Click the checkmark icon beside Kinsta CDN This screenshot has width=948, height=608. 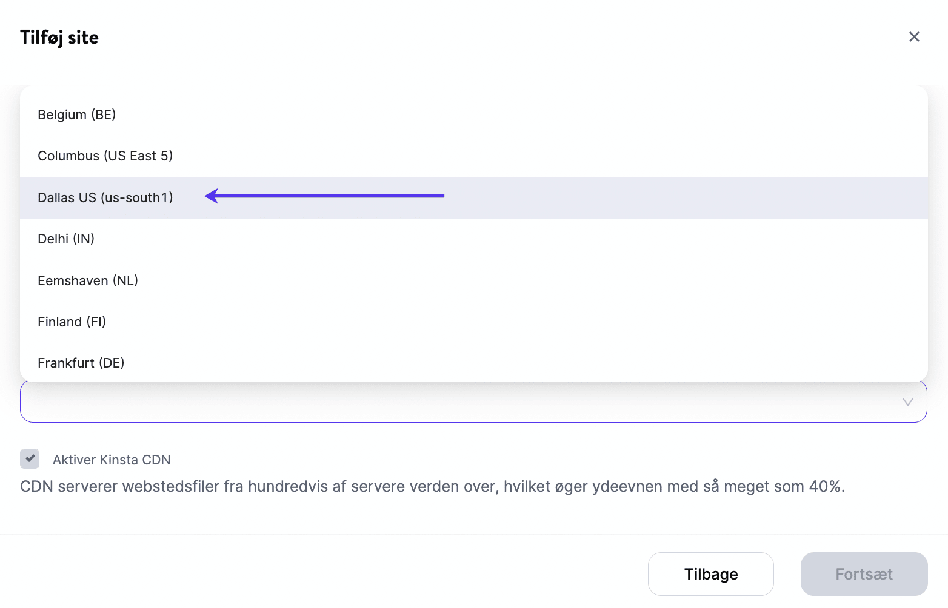[x=30, y=458]
